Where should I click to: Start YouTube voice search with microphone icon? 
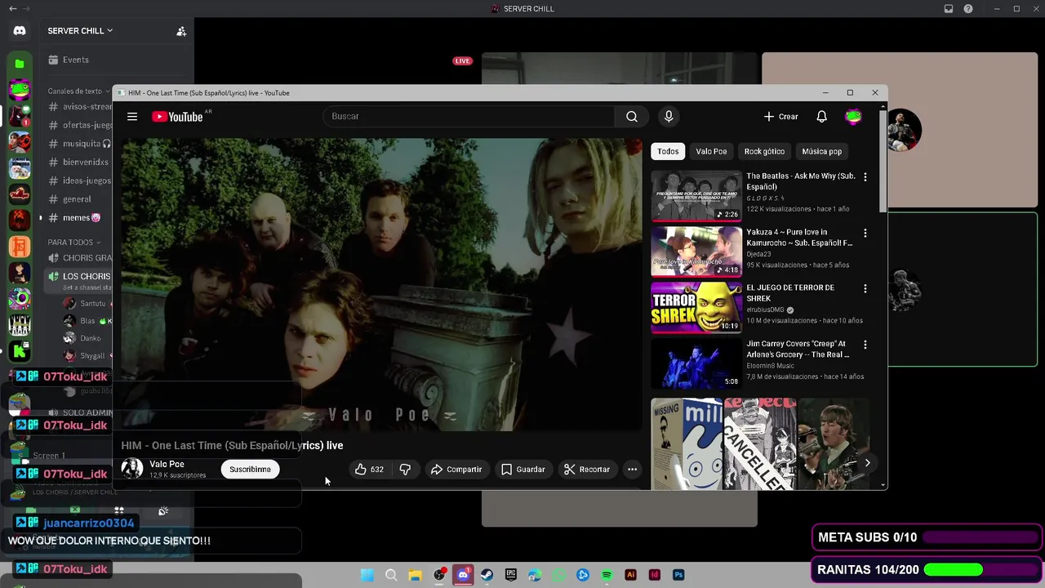pyautogui.click(x=669, y=117)
